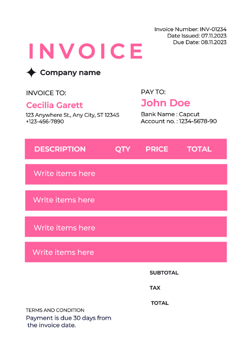
Task: Click the TOTAL header in the pink table bar
Action: [199, 149]
